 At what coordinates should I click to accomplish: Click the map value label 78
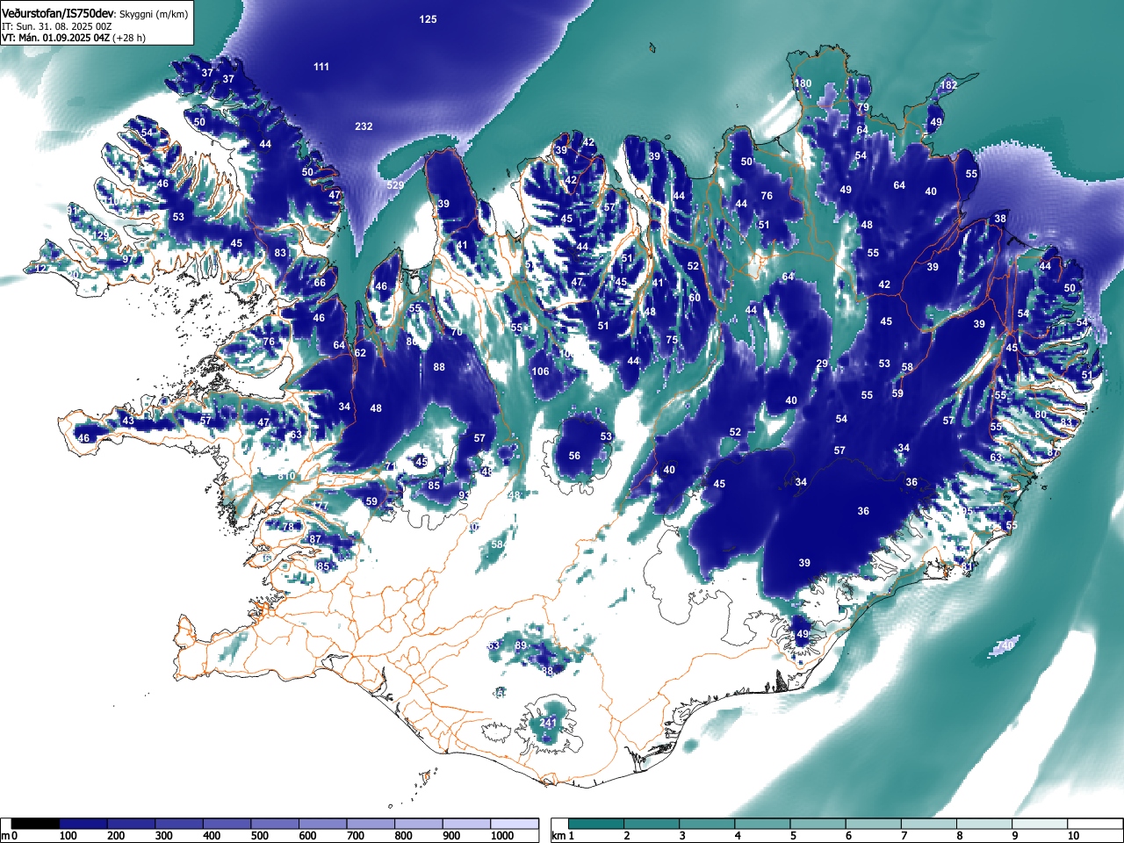[x=288, y=527]
